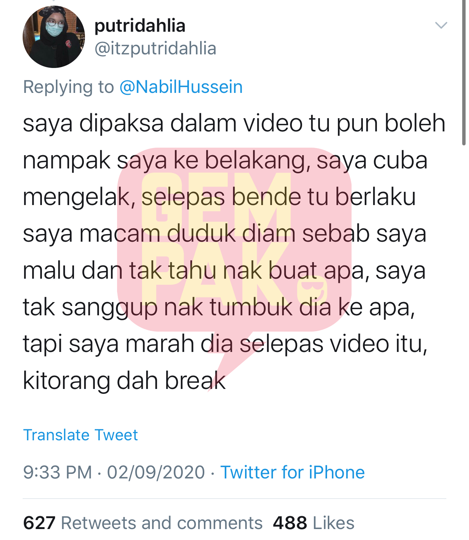The width and height of the screenshot is (469, 540).
Task: Click Translate Tweet
Action: [x=80, y=435]
